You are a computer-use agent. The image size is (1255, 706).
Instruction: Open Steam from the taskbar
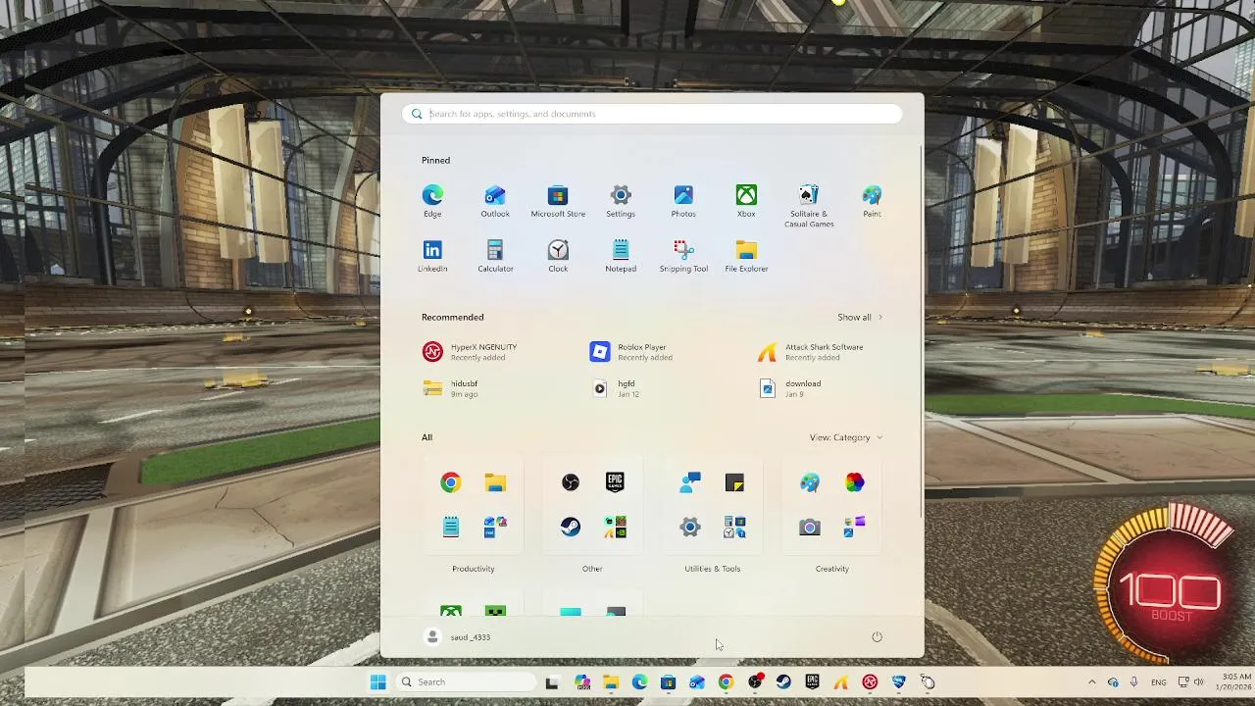[x=783, y=682]
